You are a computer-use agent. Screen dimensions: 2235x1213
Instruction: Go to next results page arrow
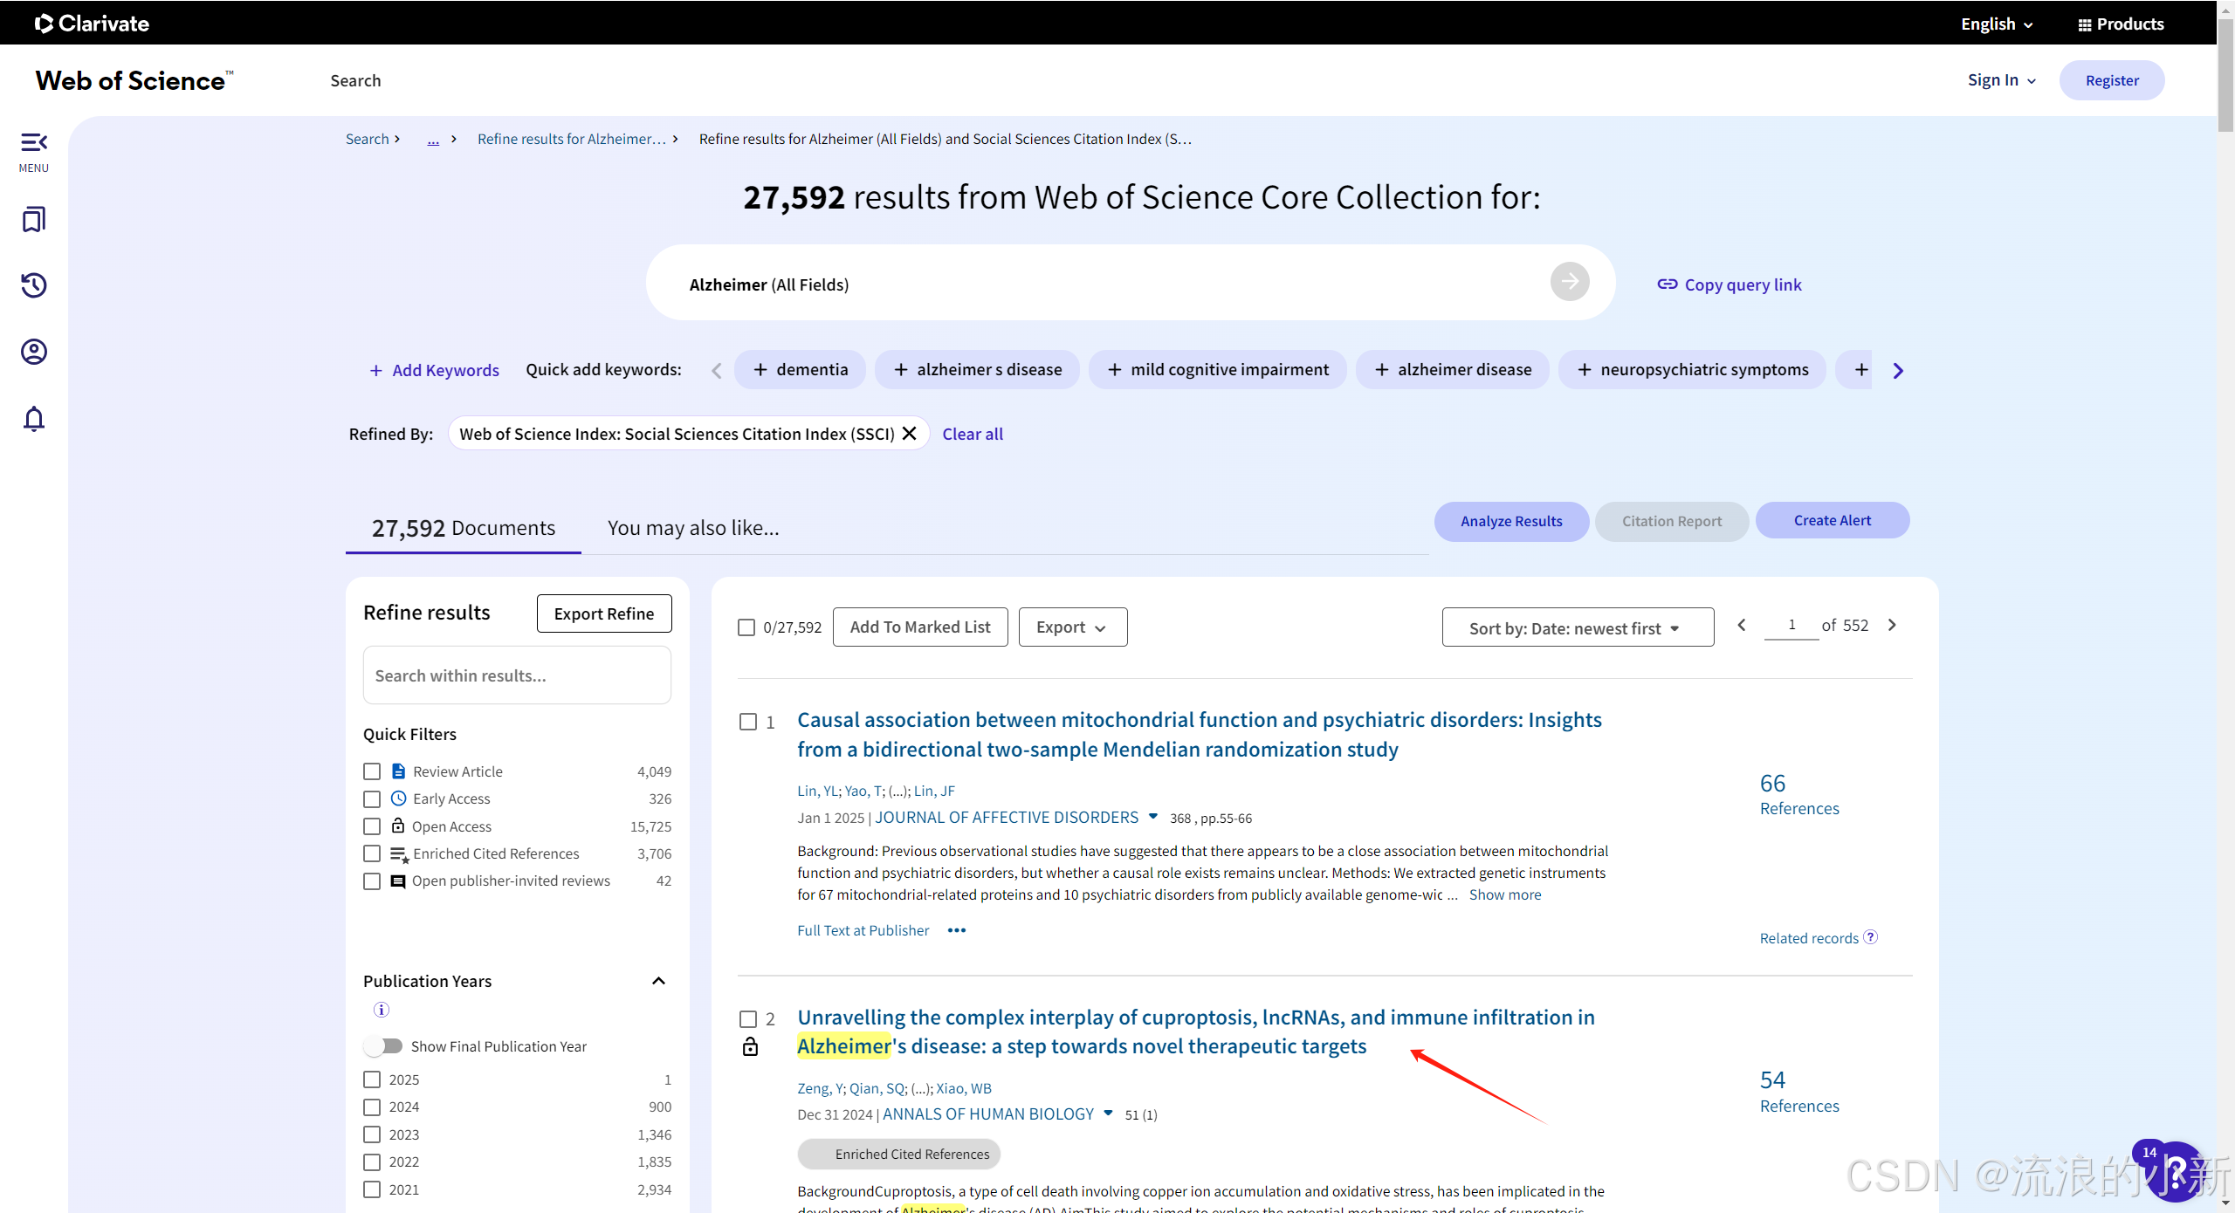(1892, 625)
